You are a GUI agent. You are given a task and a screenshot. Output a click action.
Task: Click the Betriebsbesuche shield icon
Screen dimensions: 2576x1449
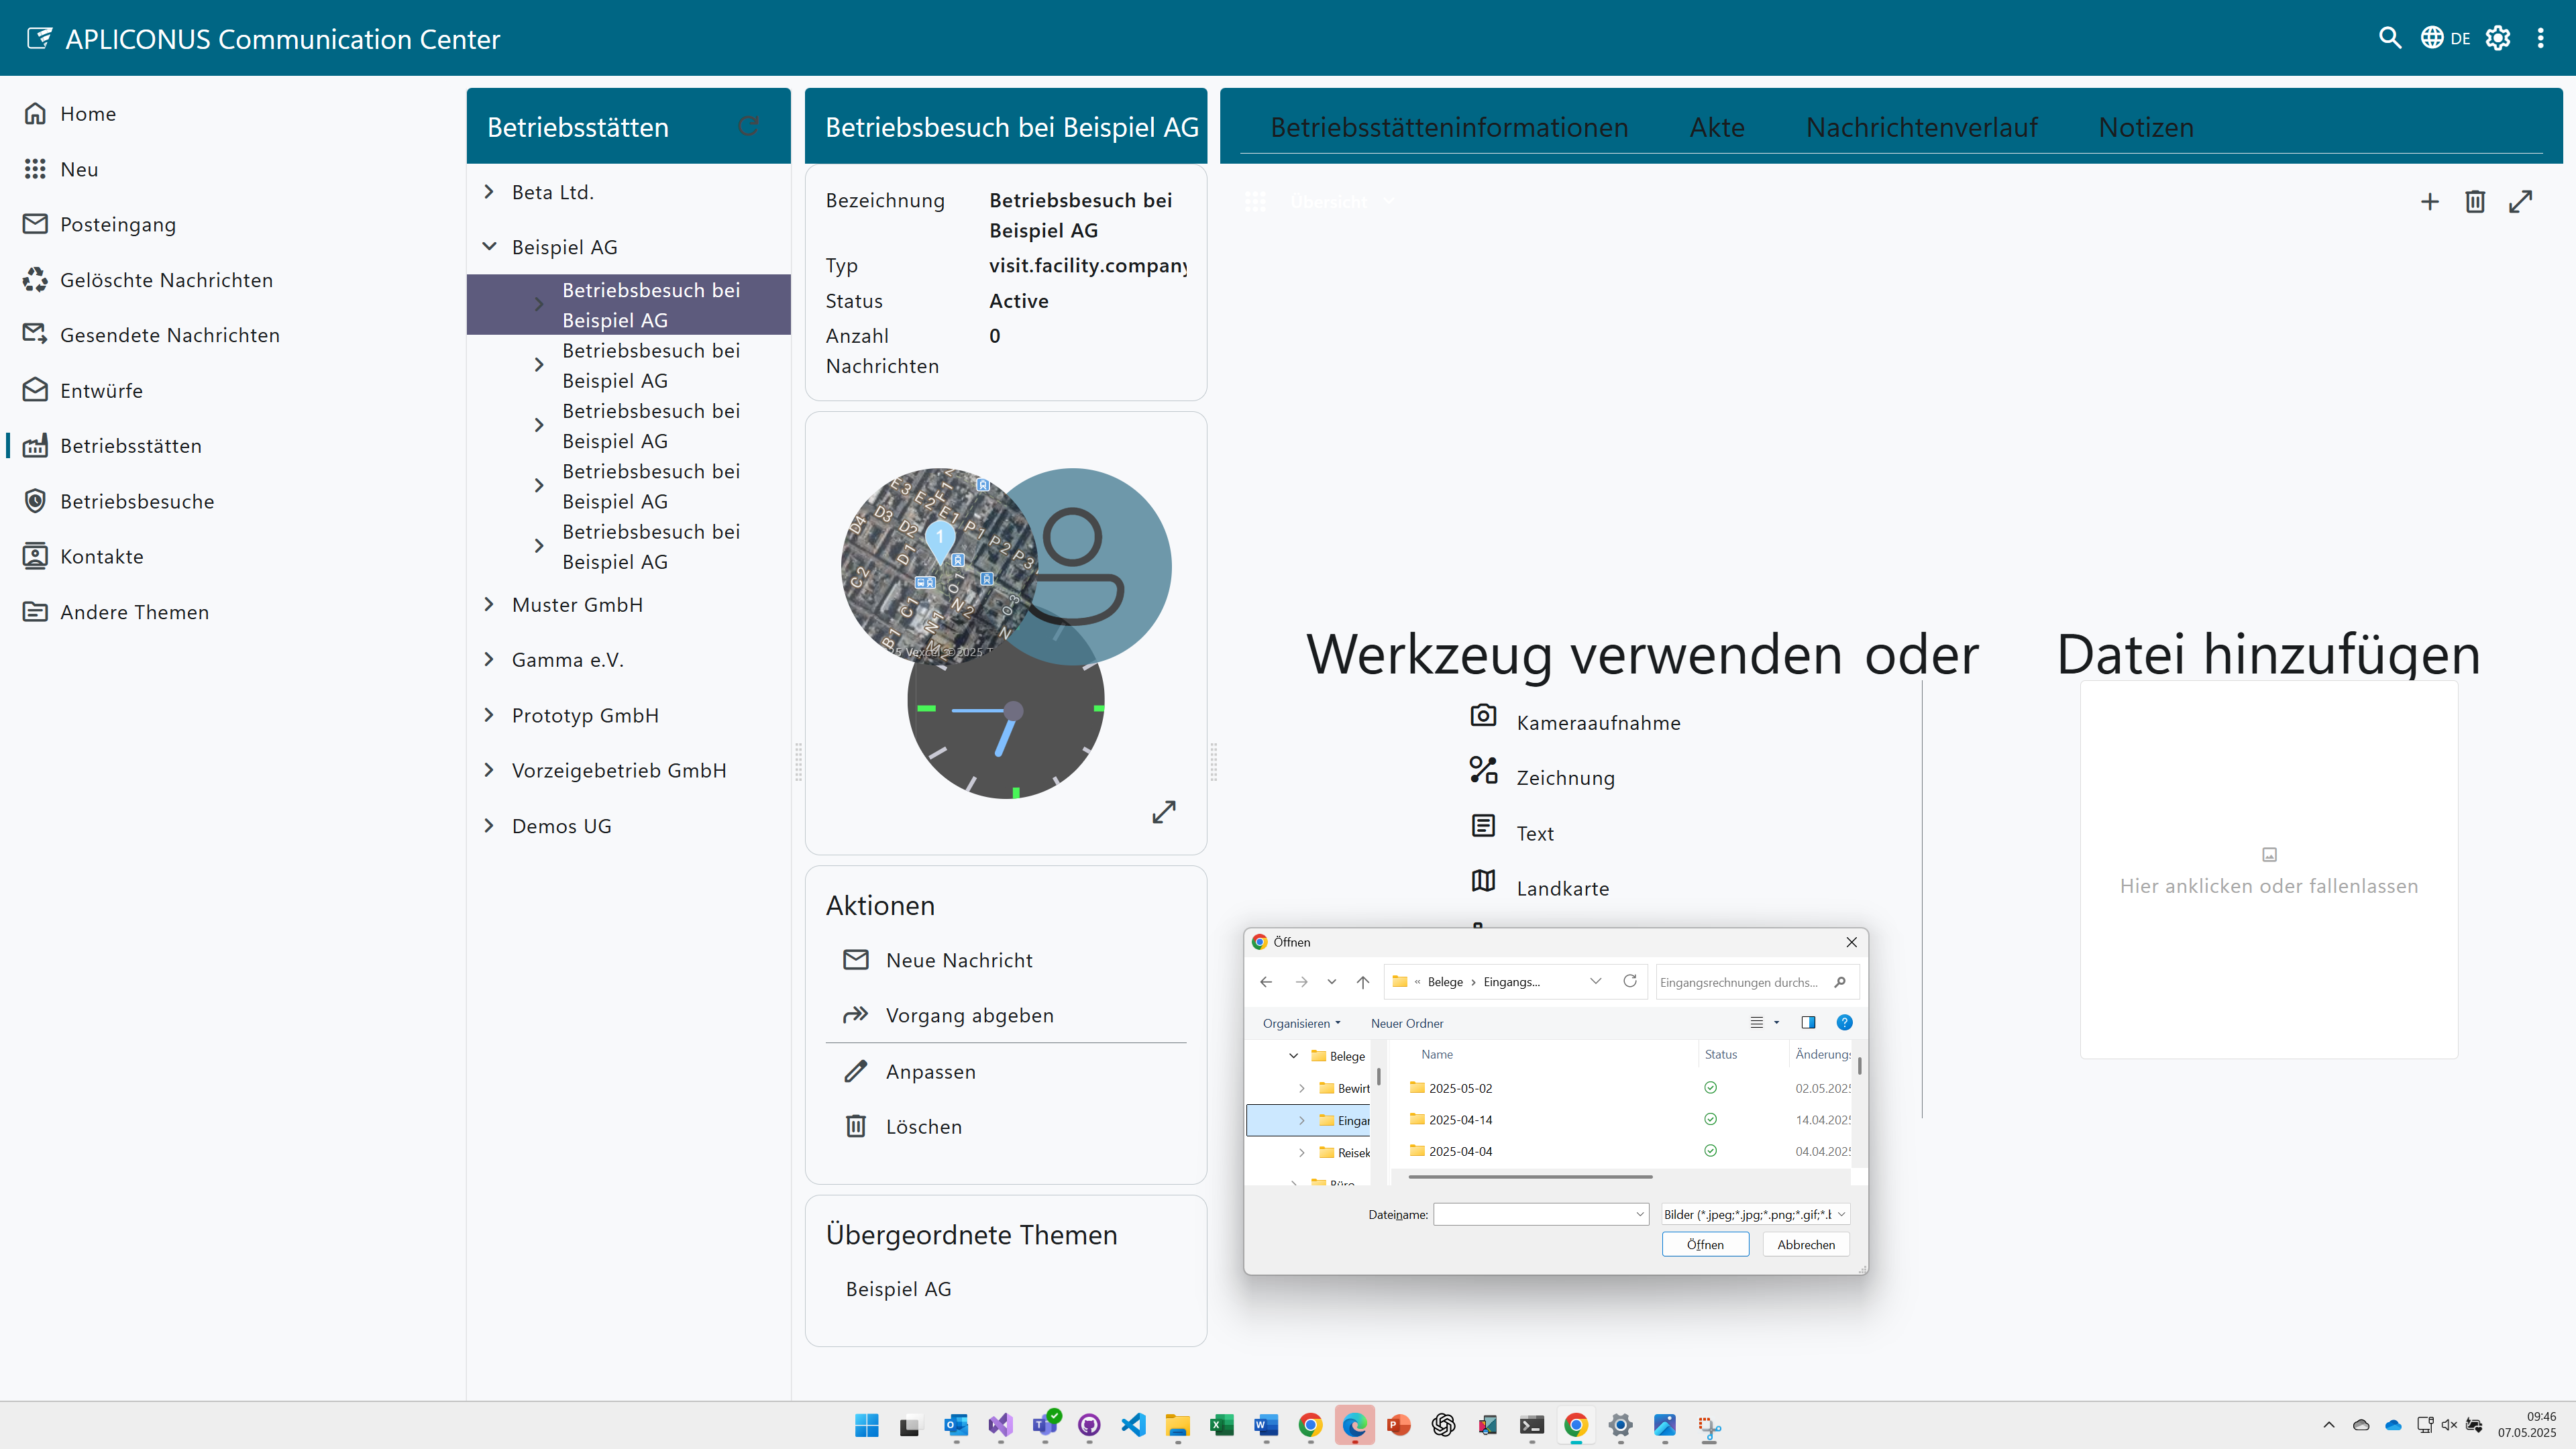coord(35,501)
